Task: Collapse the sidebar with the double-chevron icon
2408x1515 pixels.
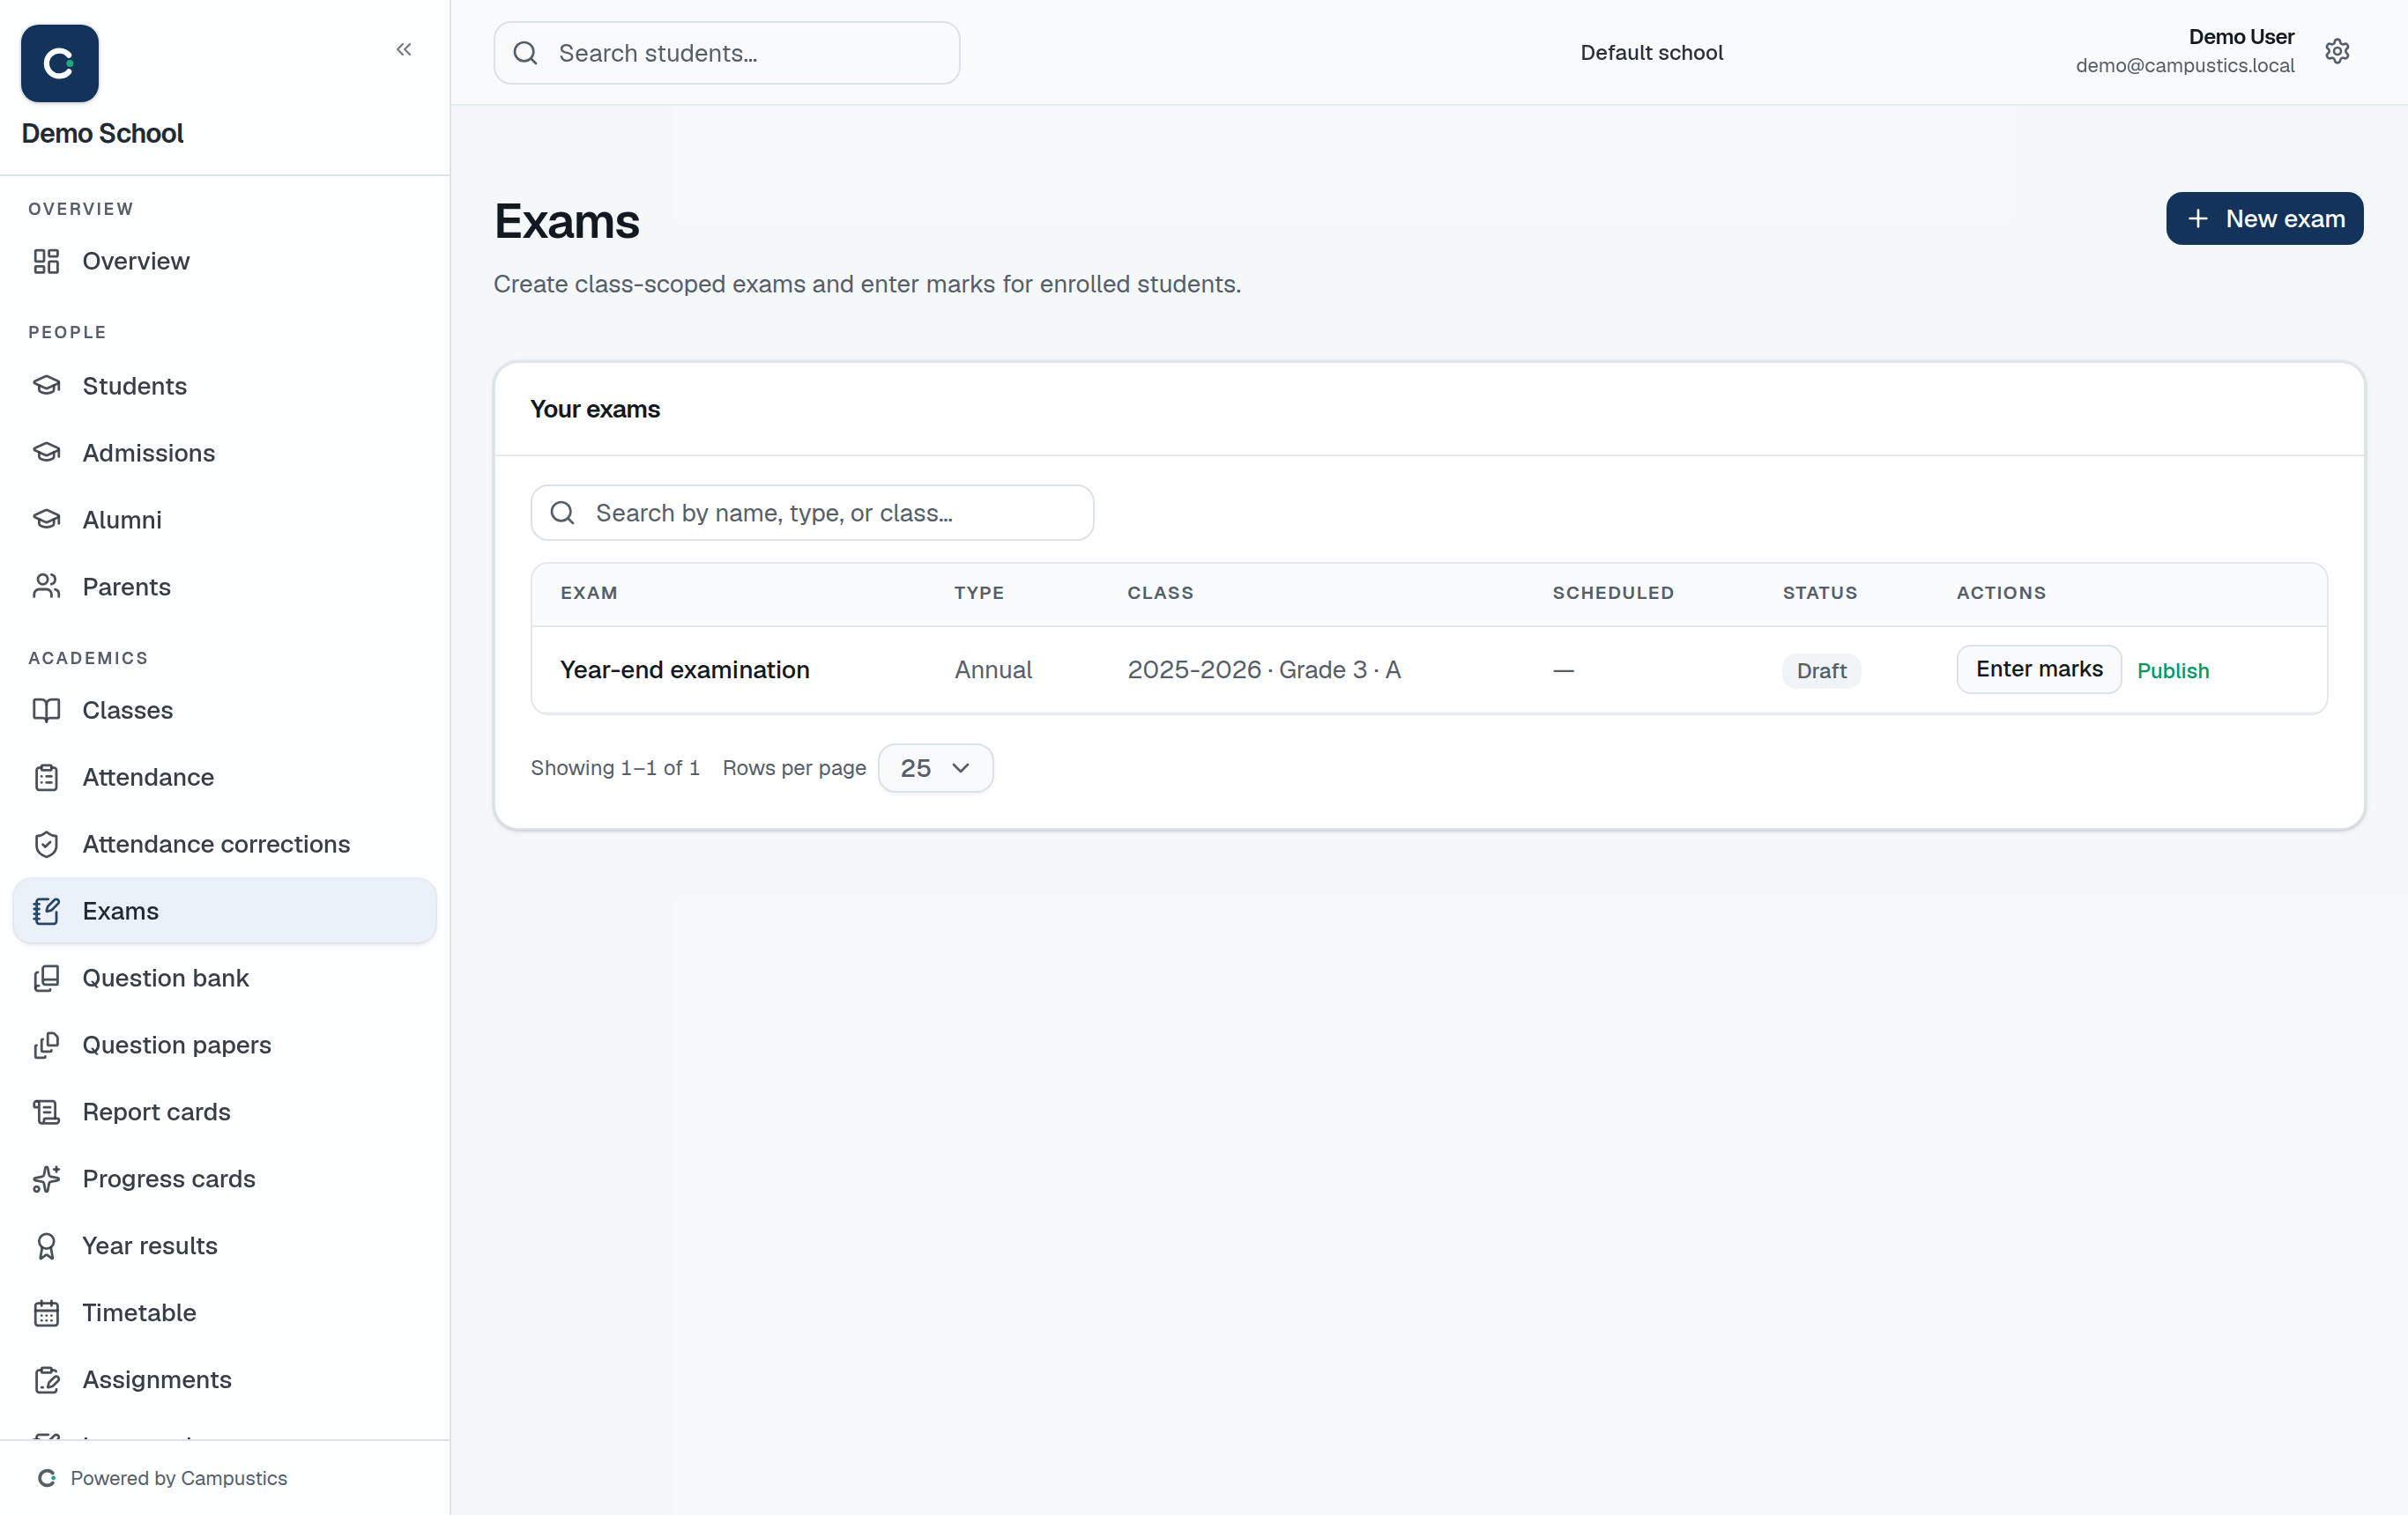Action: (x=404, y=49)
